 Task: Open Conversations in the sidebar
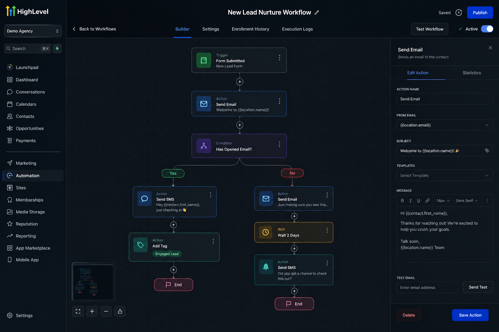coord(30,92)
